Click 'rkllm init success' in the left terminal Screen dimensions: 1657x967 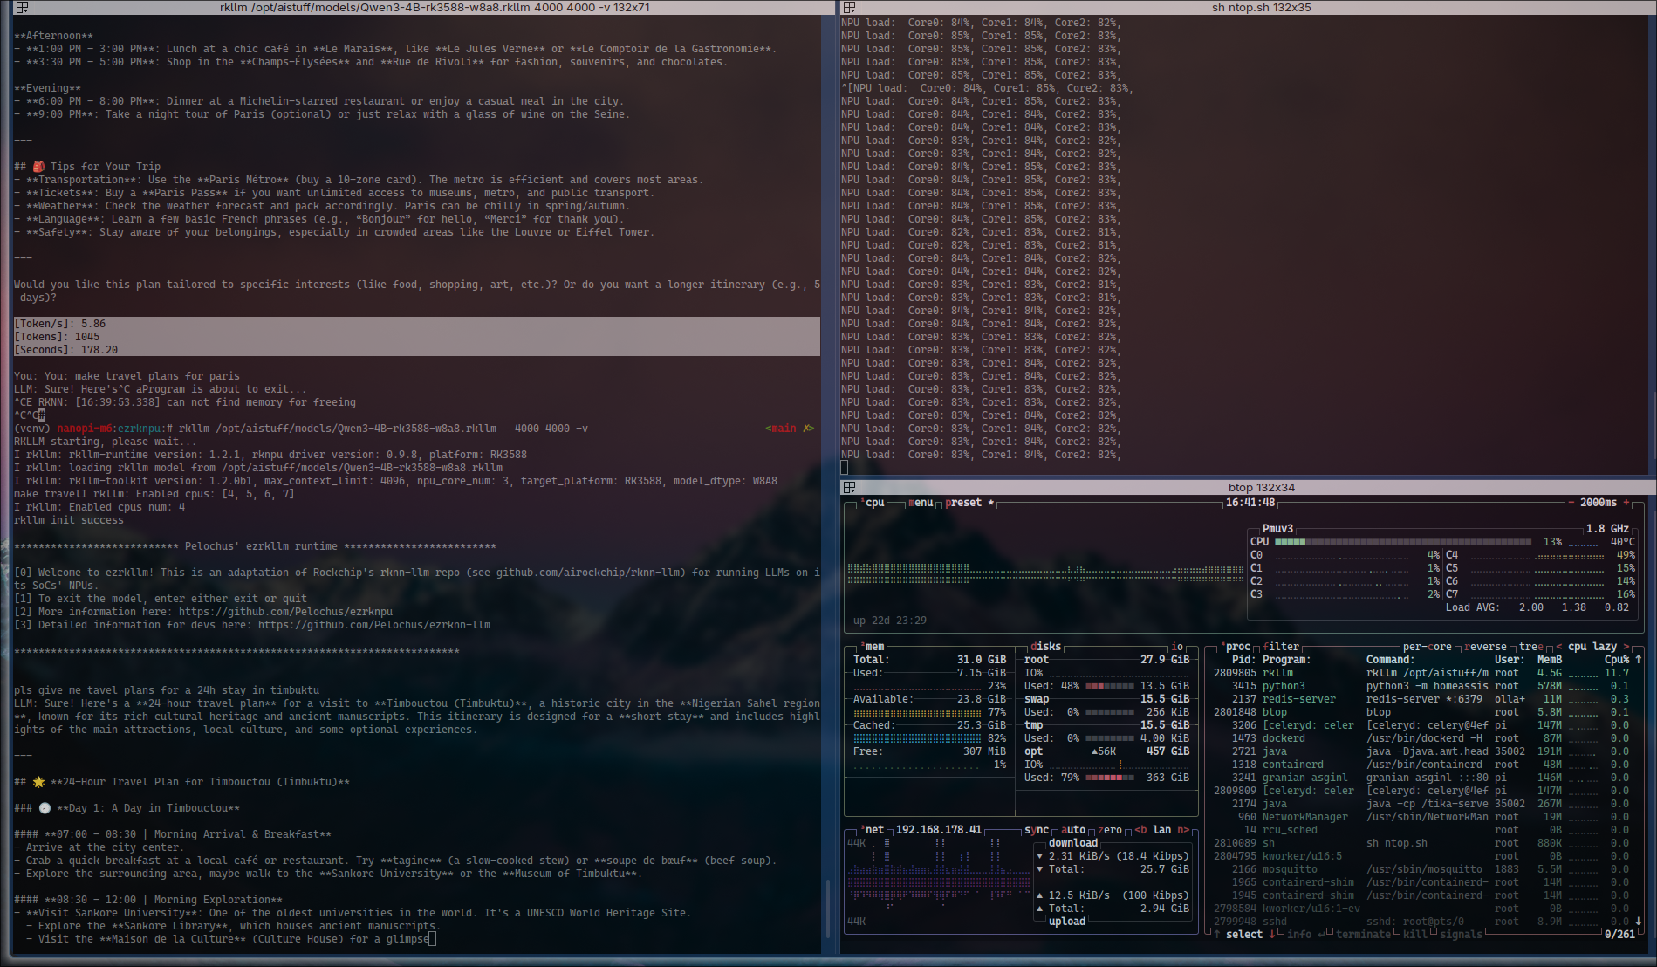point(69,520)
